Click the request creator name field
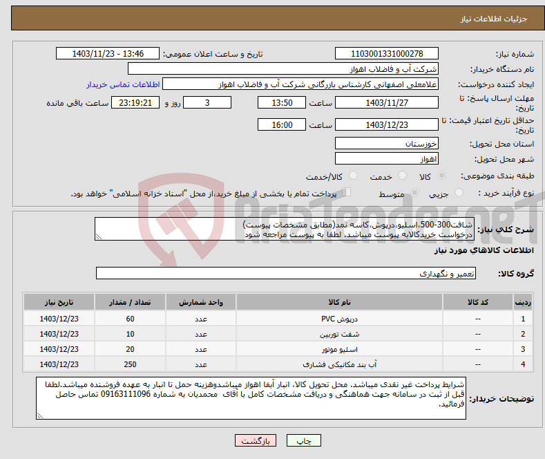 pyautogui.click(x=300, y=84)
